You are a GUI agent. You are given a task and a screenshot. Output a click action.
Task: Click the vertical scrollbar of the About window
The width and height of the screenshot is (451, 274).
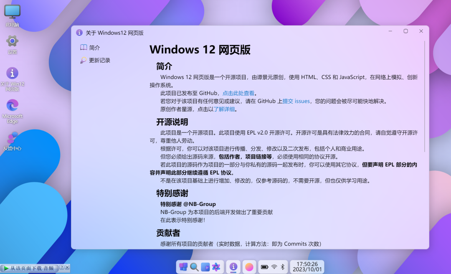click(x=425, y=96)
